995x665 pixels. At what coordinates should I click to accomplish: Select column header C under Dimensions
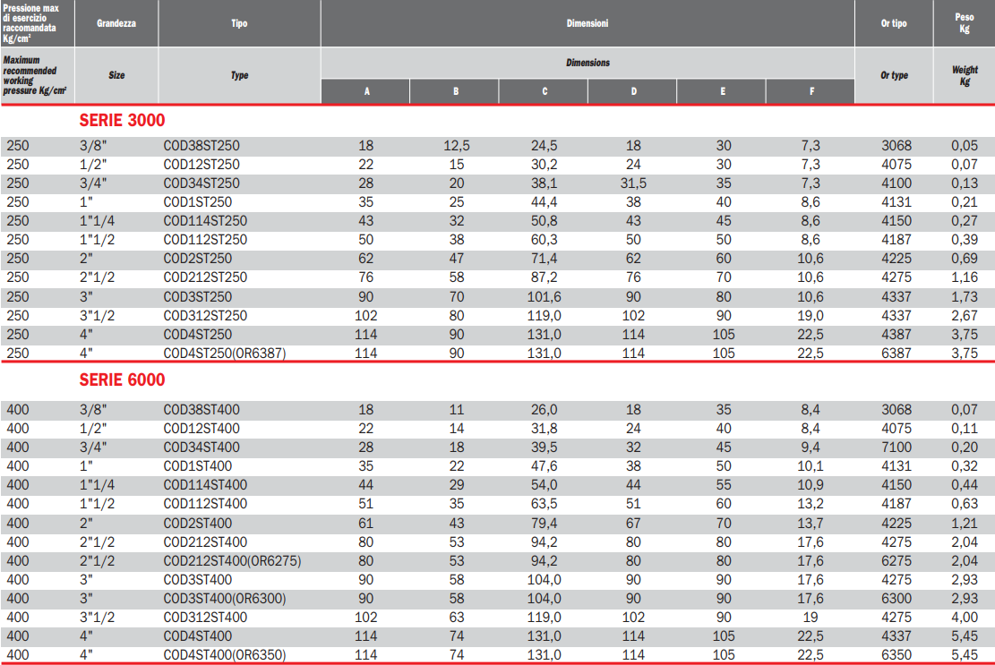pyautogui.click(x=544, y=92)
